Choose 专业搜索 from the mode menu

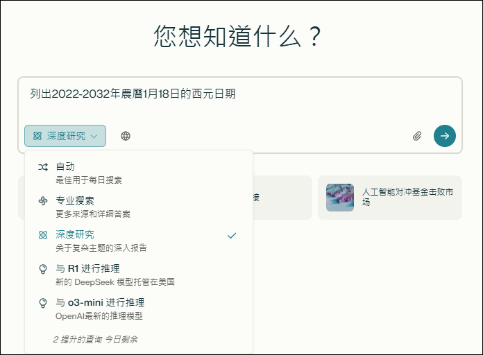coord(139,207)
